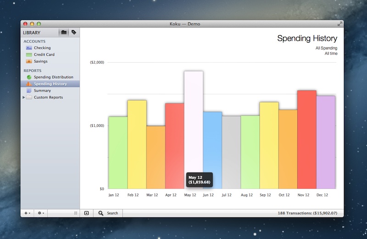Select the Custom Reports folder item
This screenshot has height=239, width=367.
[x=48, y=98]
